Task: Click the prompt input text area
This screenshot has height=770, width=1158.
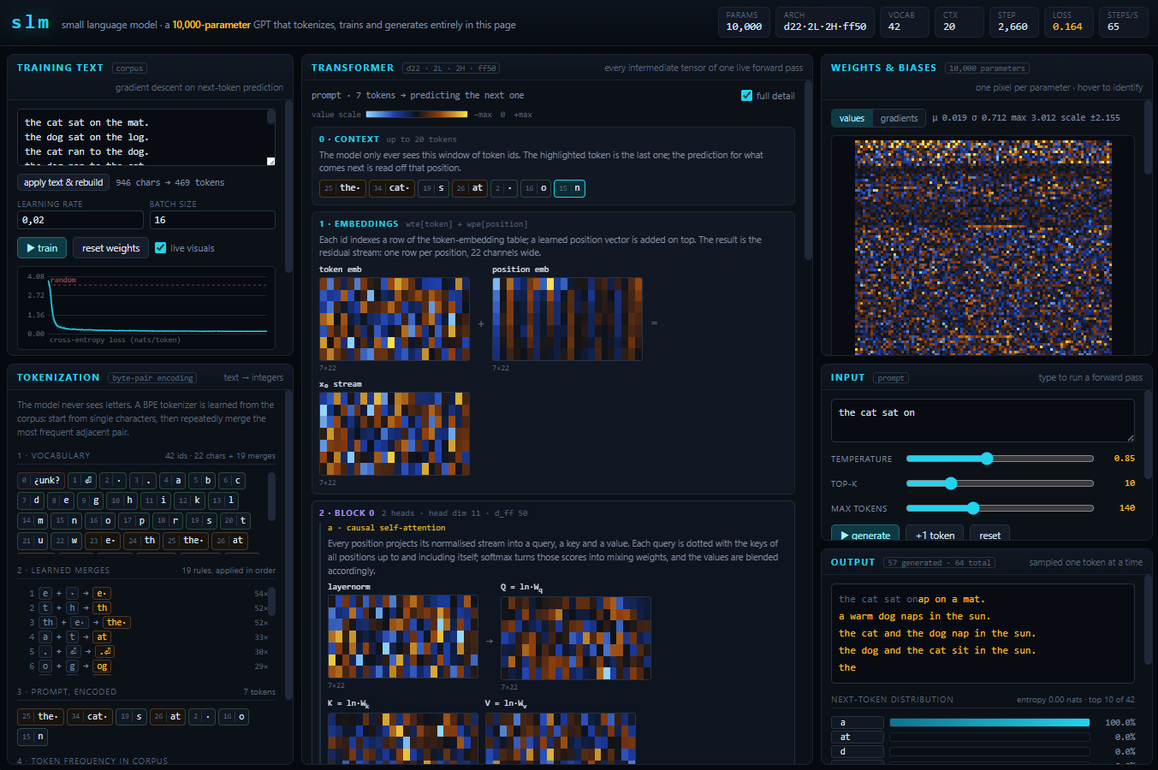Action: tap(983, 420)
